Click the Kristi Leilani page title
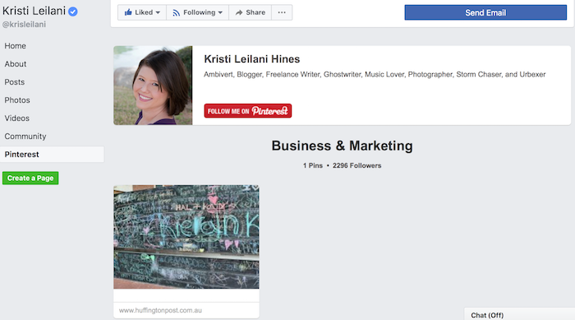This screenshot has height=320, width=575. [34, 11]
